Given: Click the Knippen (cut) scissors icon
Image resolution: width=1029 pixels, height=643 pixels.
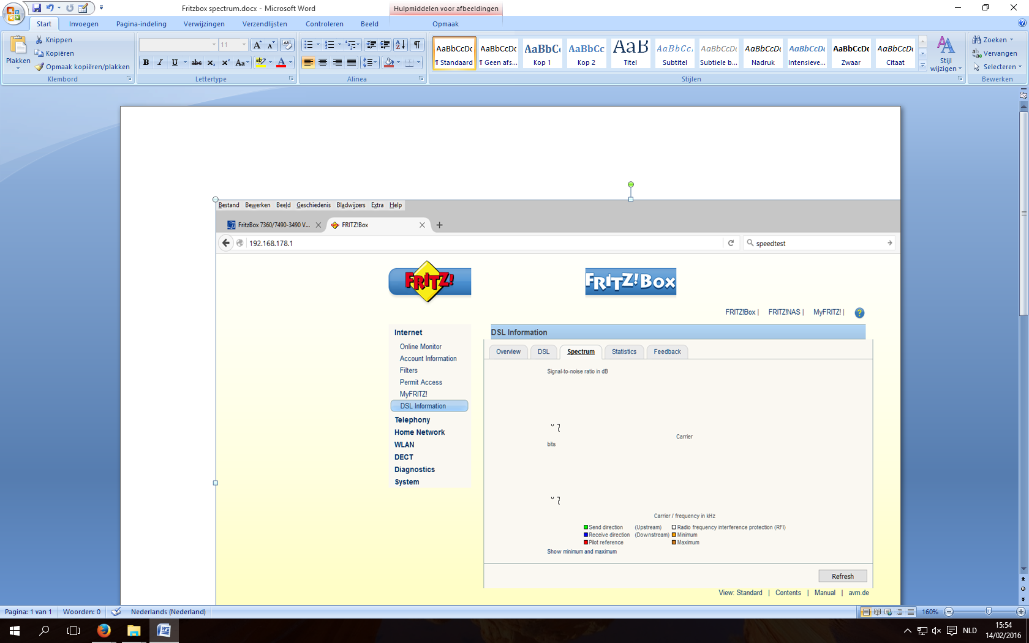Looking at the screenshot, I should (x=39, y=40).
